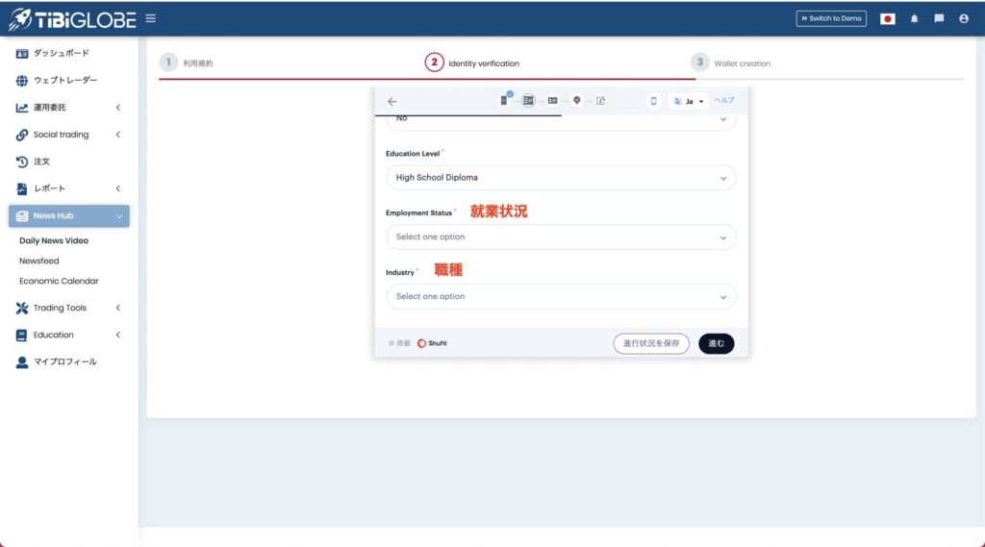985x547 pixels.
Task: Click the book icon beside Education
Action: click(22, 335)
